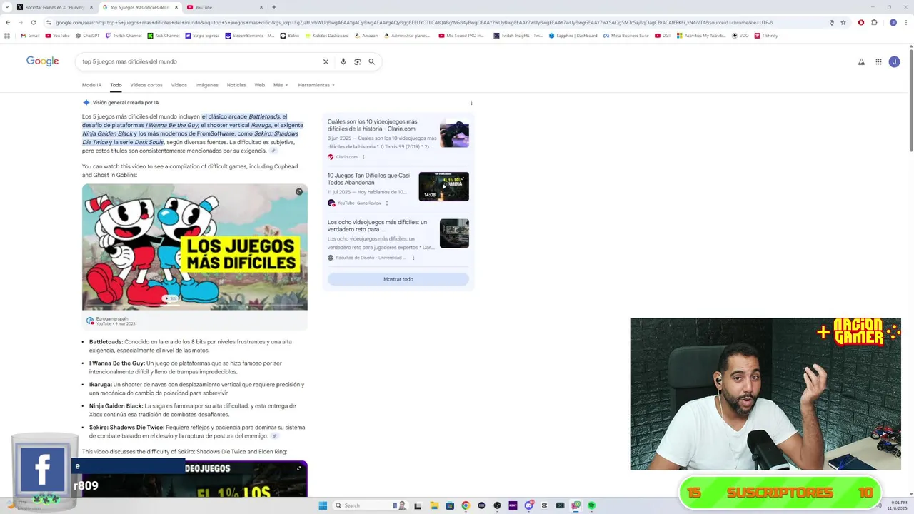The height and width of the screenshot is (514, 914).
Task: Switch to the YouTube browser tab
Action: [225, 7]
